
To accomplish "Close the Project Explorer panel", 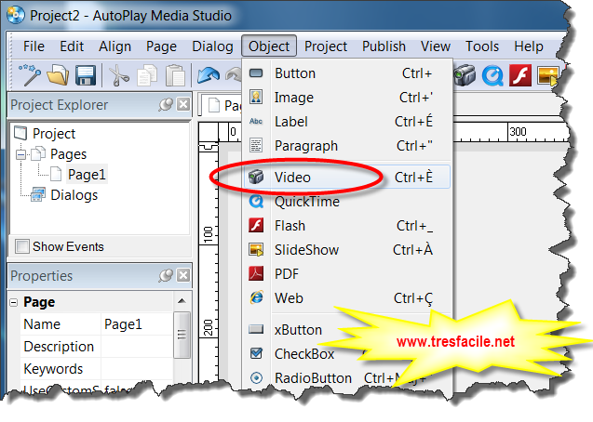I will click(x=183, y=104).
